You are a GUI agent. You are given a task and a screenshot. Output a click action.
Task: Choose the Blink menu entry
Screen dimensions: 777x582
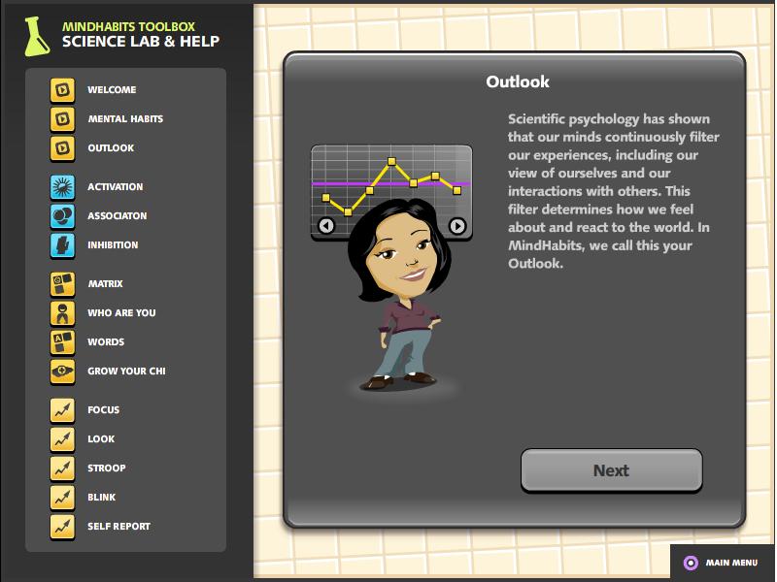(x=101, y=498)
